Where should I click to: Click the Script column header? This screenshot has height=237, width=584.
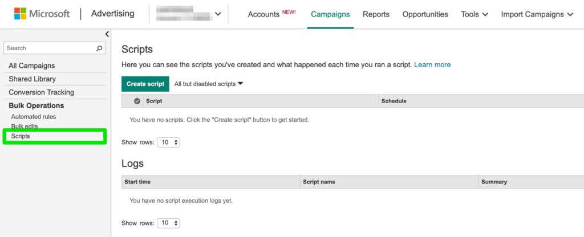261,101
